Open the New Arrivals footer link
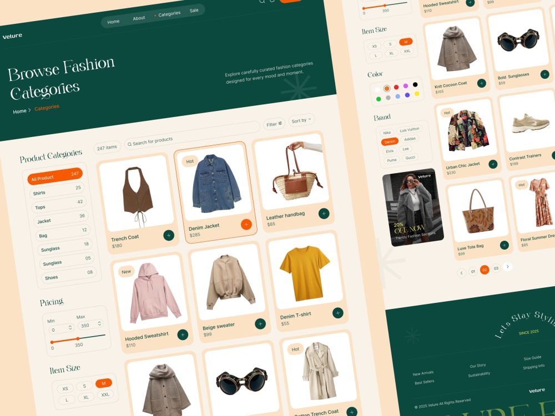This screenshot has width=555, height=416. (x=423, y=373)
